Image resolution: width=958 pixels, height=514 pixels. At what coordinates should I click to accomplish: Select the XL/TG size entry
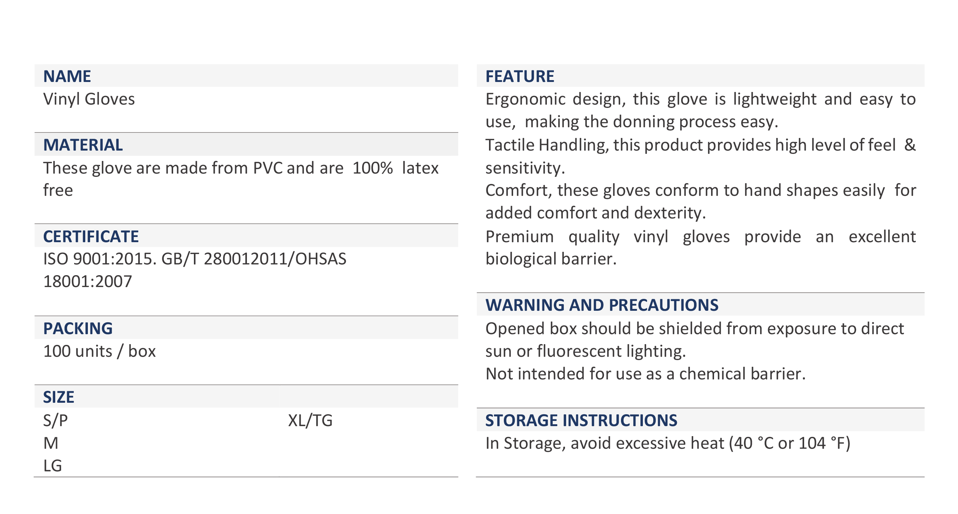pyautogui.click(x=310, y=420)
